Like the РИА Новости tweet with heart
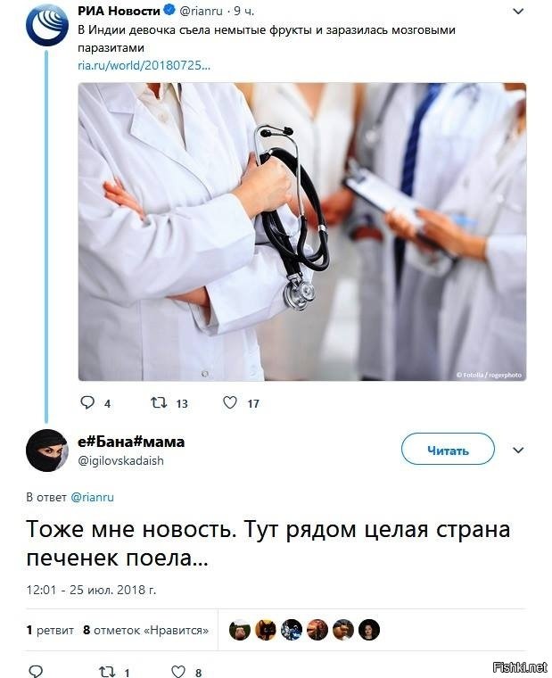The image size is (552, 678). 230,402
